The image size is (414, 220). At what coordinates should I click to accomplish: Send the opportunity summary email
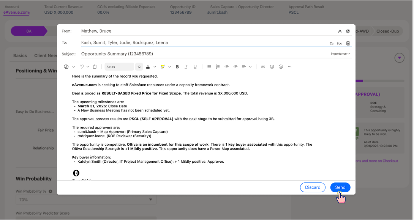tap(340, 187)
